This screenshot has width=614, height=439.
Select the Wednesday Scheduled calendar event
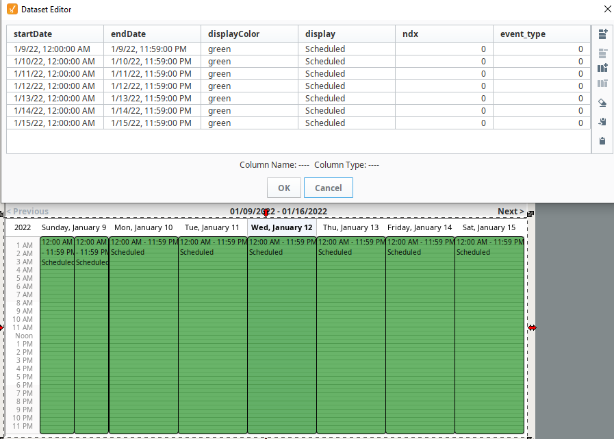click(x=282, y=335)
